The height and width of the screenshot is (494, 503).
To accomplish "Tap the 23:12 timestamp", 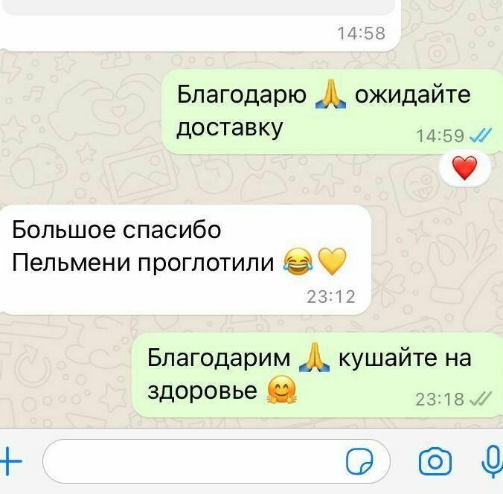I will (x=331, y=296).
